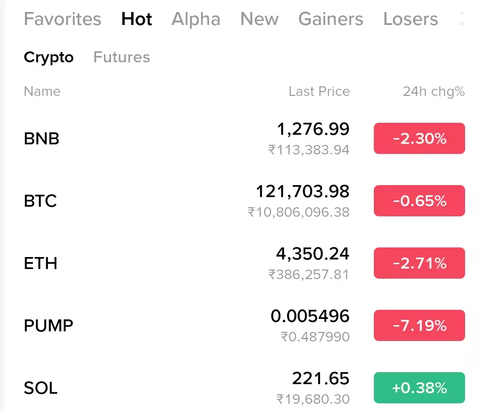Show the Losers tab
The width and height of the screenshot is (479, 411).
coord(410,19)
